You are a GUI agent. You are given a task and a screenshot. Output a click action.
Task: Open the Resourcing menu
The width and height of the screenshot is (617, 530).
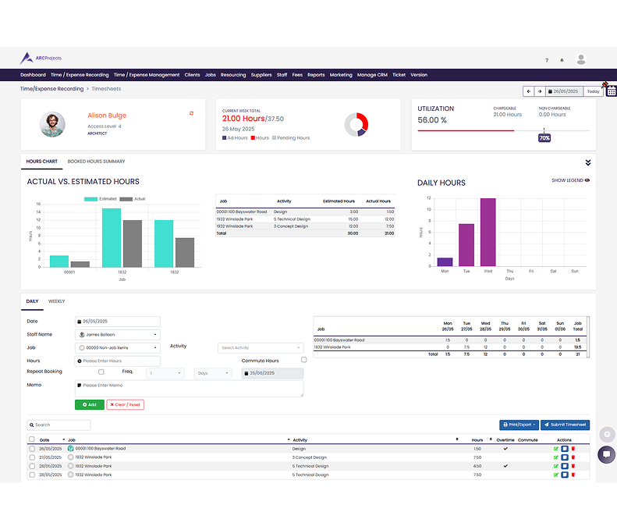point(233,75)
